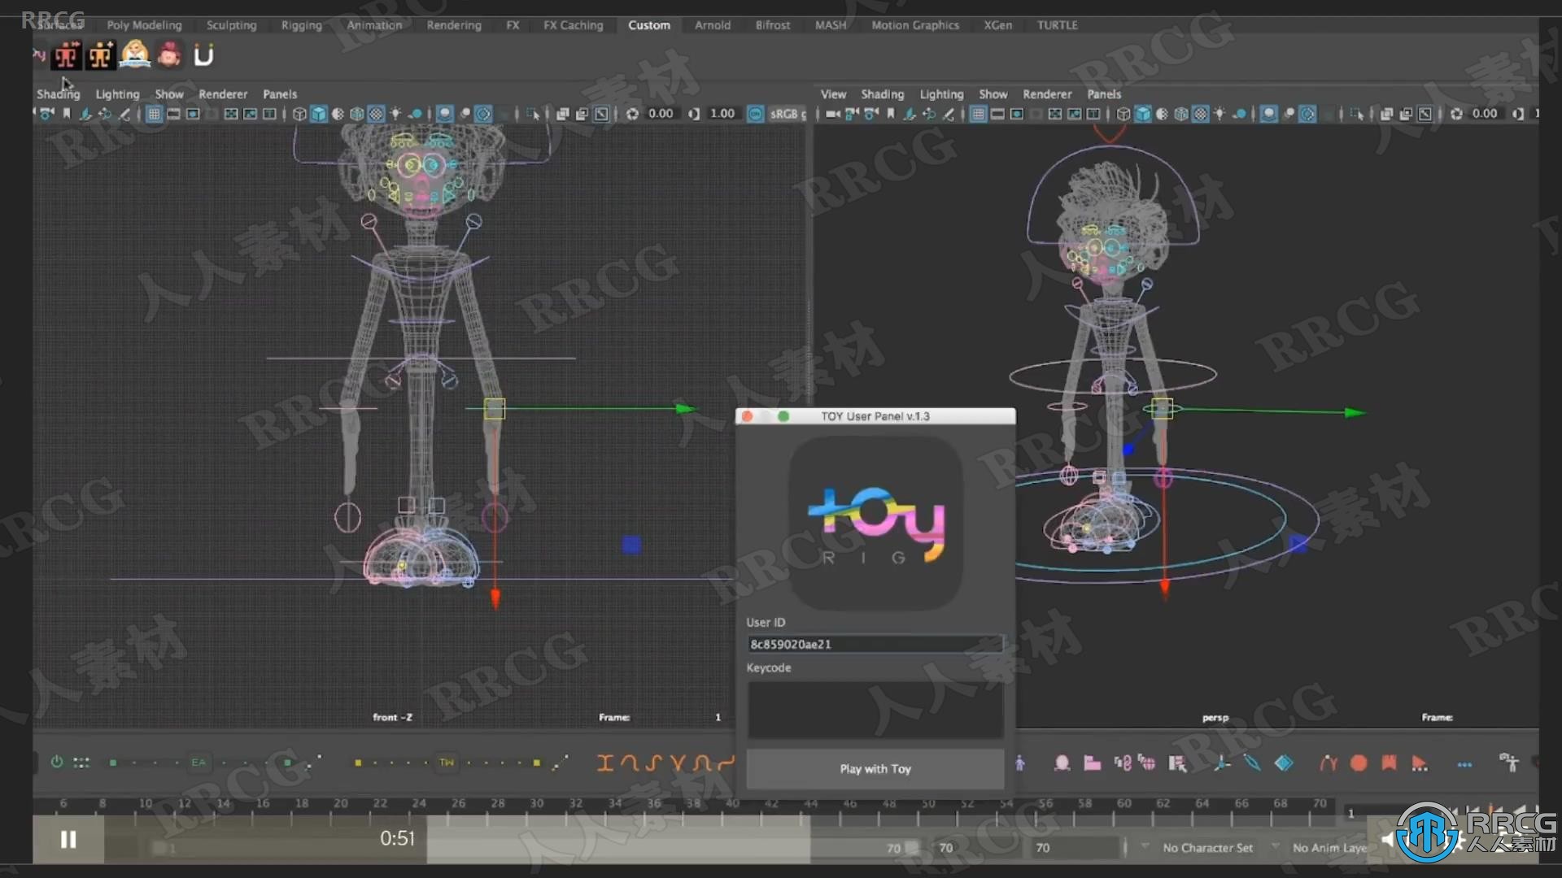Click the green power icon on bottom toolbar
The height and width of the screenshot is (878, 1562).
56,762
